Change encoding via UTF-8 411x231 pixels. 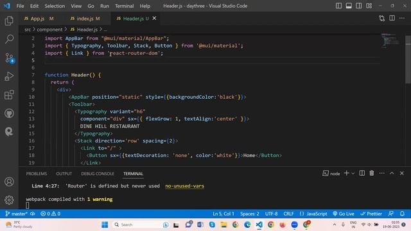[x=271, y=214]
